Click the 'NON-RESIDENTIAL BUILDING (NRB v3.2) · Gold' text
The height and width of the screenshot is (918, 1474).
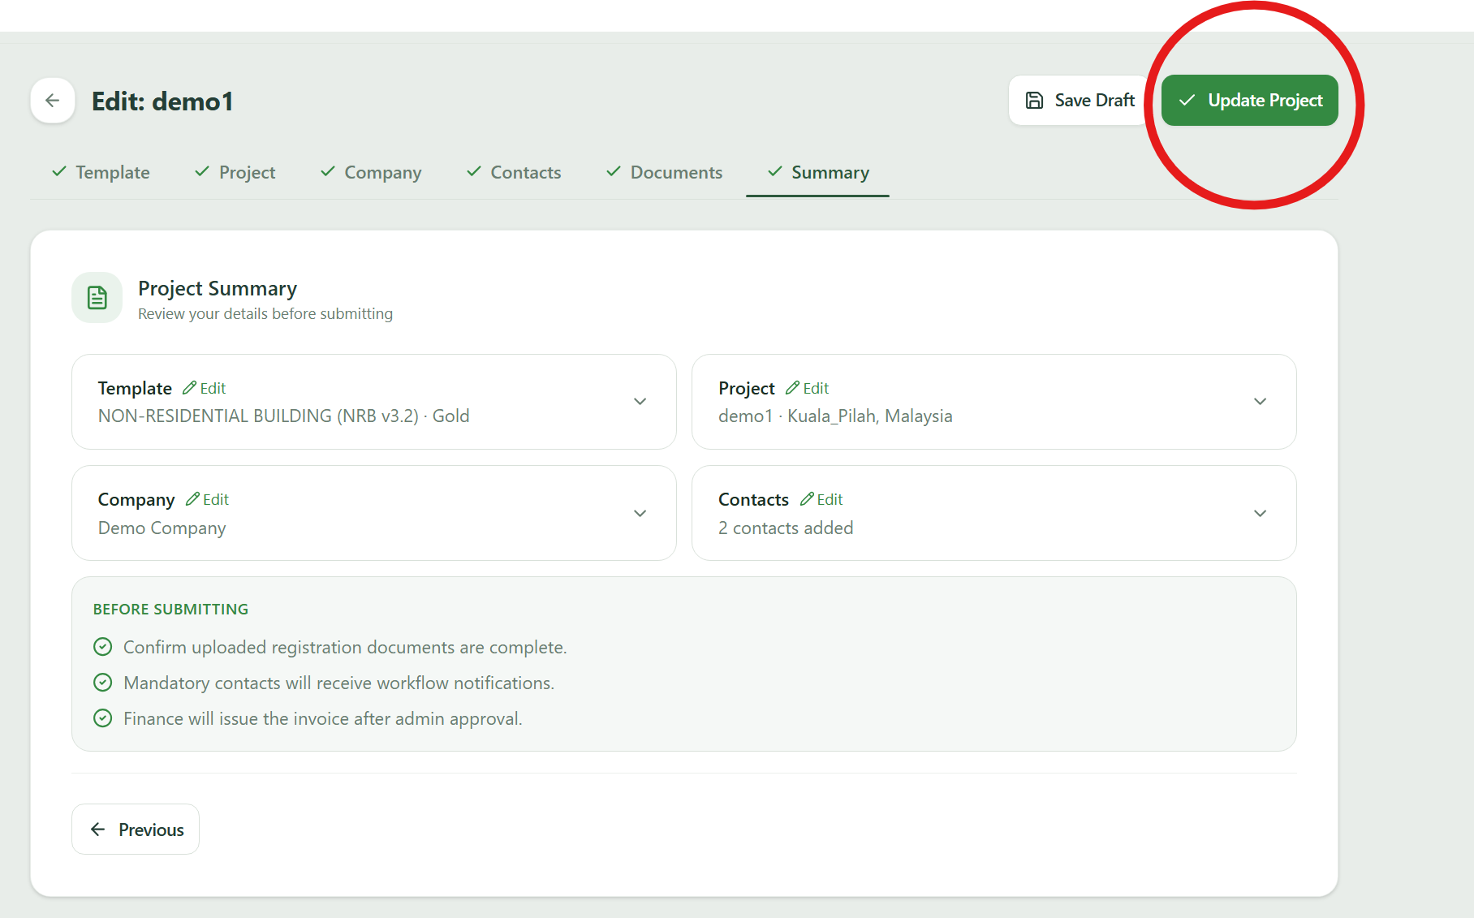[x=284, y=416]
